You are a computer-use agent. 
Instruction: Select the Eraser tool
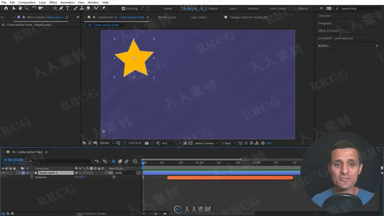tap(88, 8)
